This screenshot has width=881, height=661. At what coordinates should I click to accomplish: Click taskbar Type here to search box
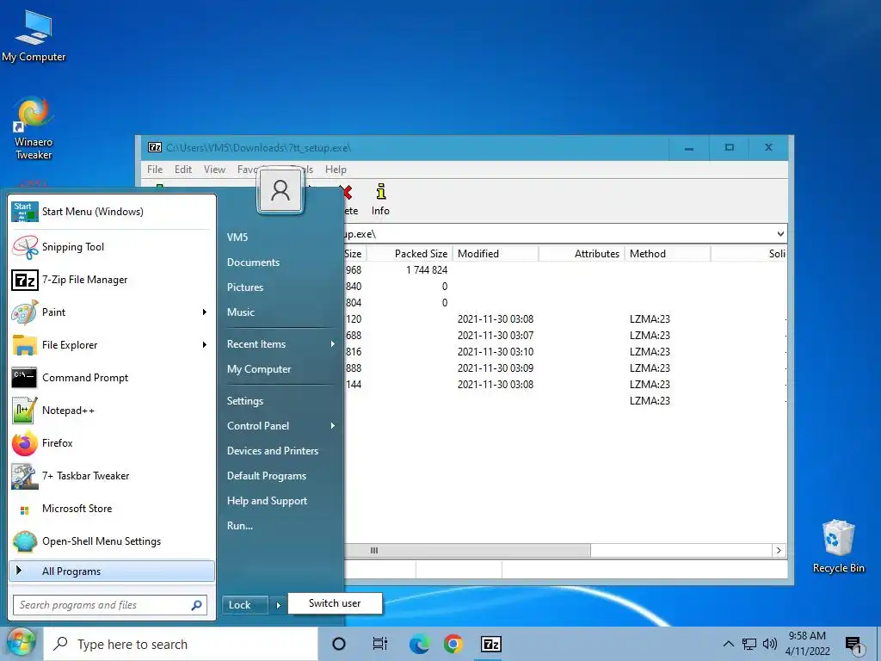(x=181, y=644)
